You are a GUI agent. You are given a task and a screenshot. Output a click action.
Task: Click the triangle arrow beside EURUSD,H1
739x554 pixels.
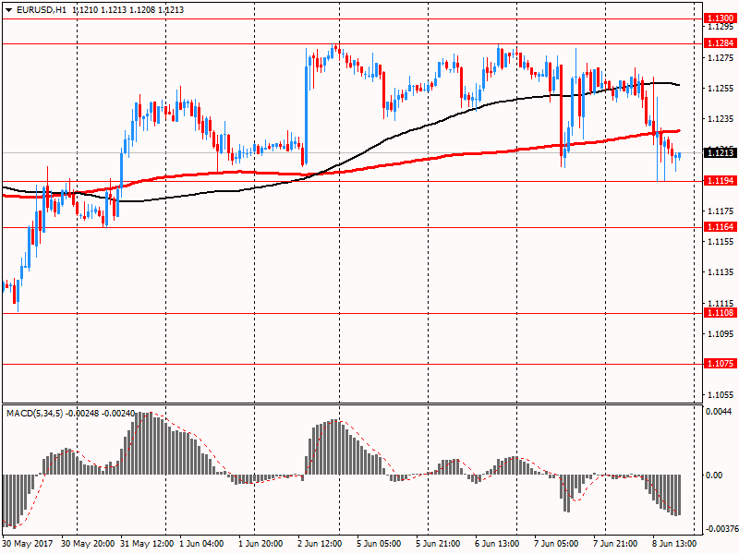point(8,10)
